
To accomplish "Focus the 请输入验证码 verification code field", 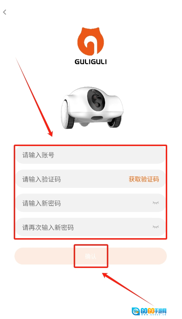I will tap(91, 179).
